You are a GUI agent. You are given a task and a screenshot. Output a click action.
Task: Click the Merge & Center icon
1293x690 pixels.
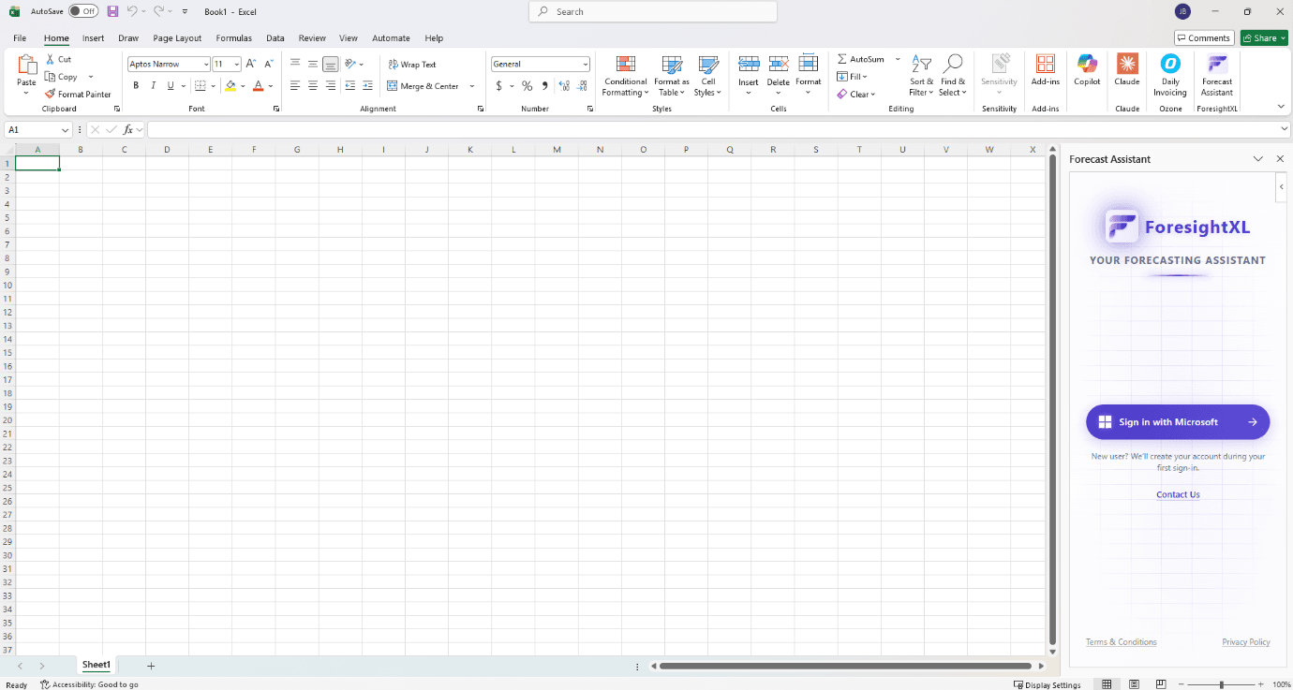[393, 86]
